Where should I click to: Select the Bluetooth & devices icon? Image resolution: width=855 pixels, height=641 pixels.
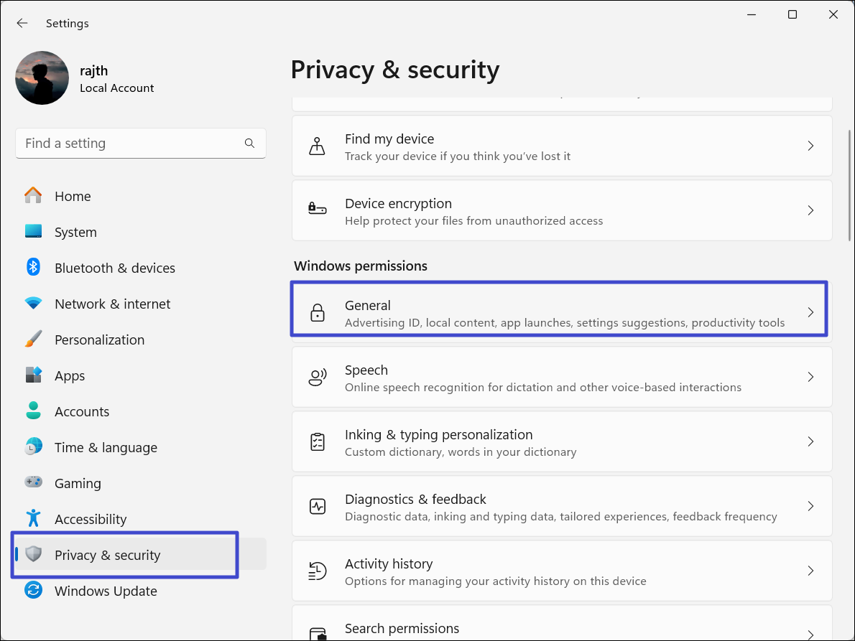(33, 268)
